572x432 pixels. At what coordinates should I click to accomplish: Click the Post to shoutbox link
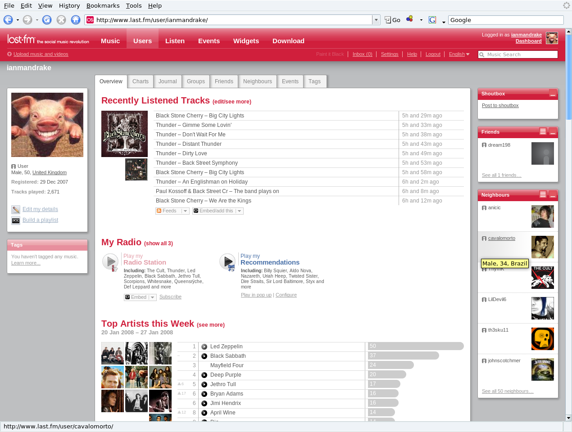coord(500,105)
